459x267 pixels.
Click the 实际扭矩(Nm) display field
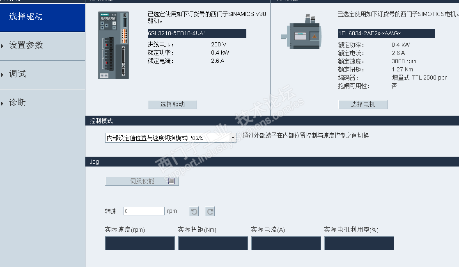tap(213, 243)
